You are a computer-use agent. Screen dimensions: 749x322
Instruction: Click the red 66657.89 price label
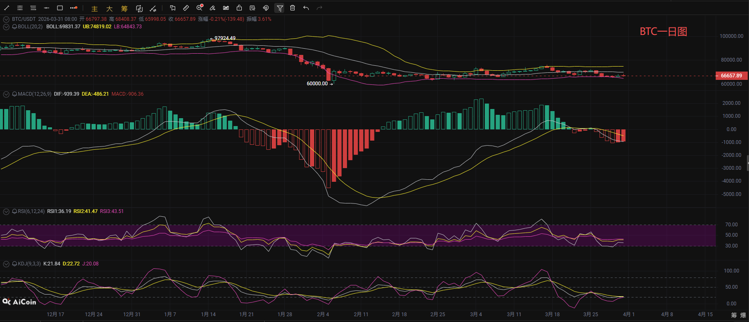[x=731, y=76]
